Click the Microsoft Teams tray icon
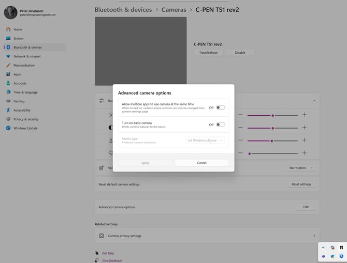This screenshot has height=263, width=347. point(324,256)
